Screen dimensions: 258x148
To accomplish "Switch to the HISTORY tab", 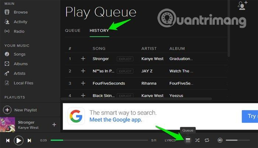I will click(99, 31).
